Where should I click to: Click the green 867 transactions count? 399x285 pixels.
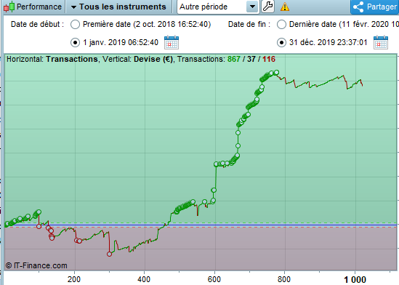pyautogui.click(x=233, y=59)
